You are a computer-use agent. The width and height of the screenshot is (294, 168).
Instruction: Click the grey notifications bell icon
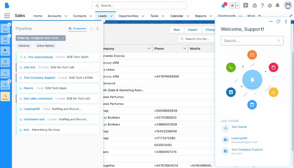(277, 6)
